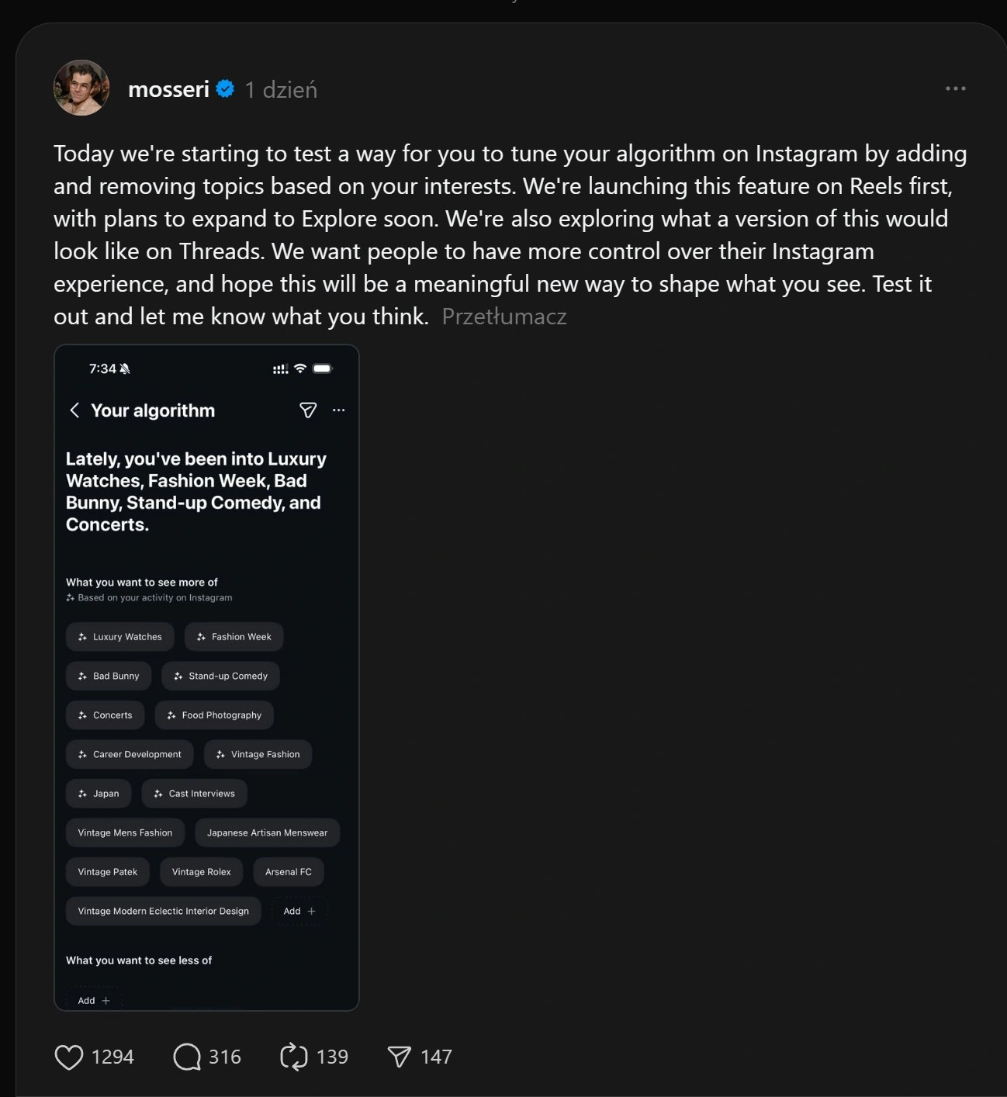Image resolution: width=1007 pixels, height=1097 pixels.
Task: Open mosseri's profile picture
Action: 81,88
